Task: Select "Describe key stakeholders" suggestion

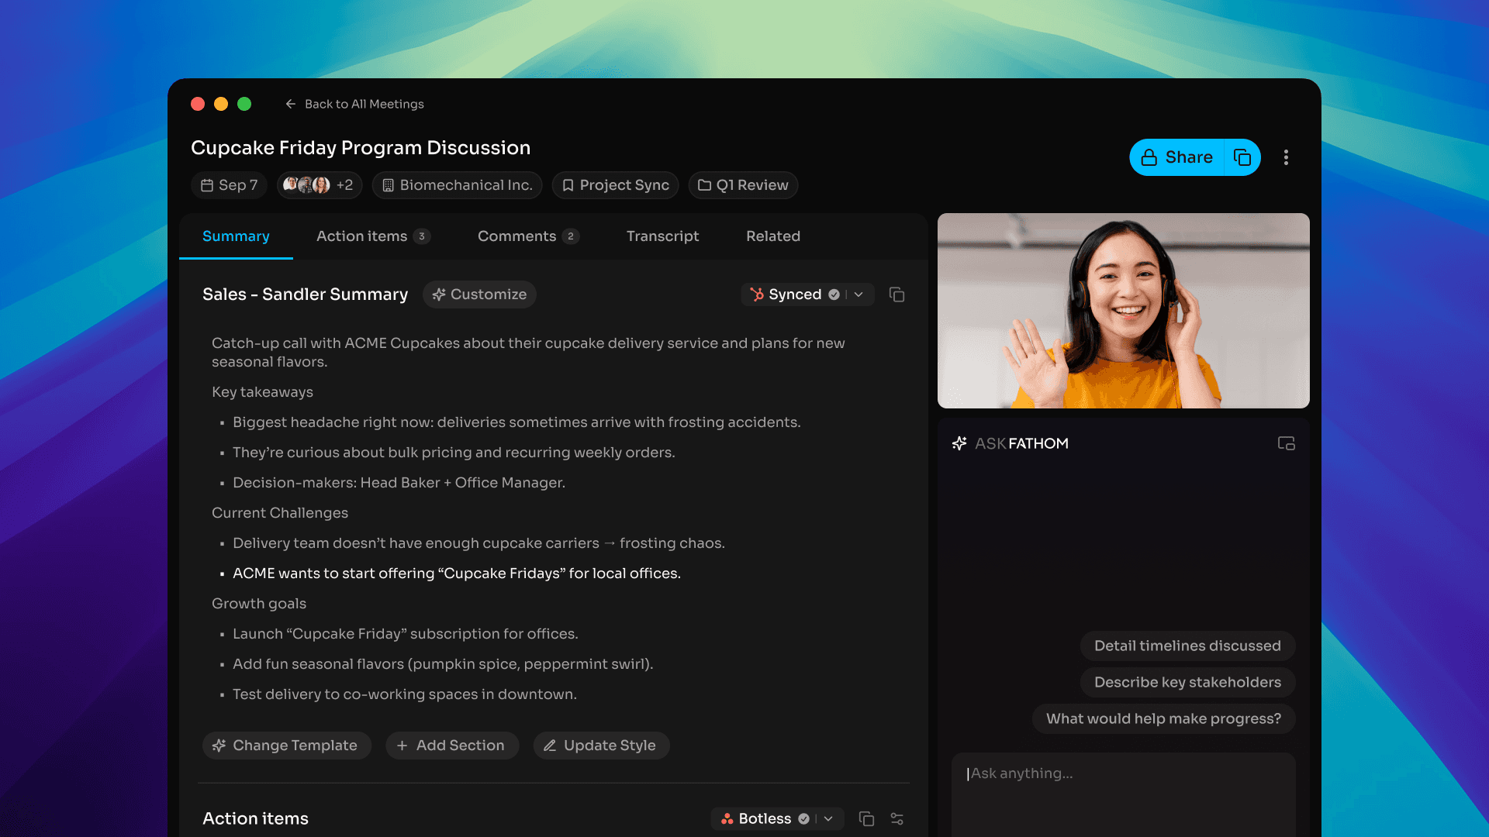Action: click(x=1187, y=682)
